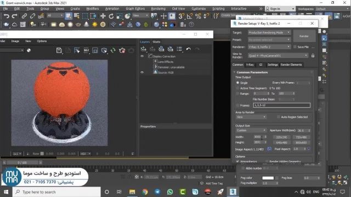
Task: Enable Auto Region Selected checkbox
Action: (279, 117)
